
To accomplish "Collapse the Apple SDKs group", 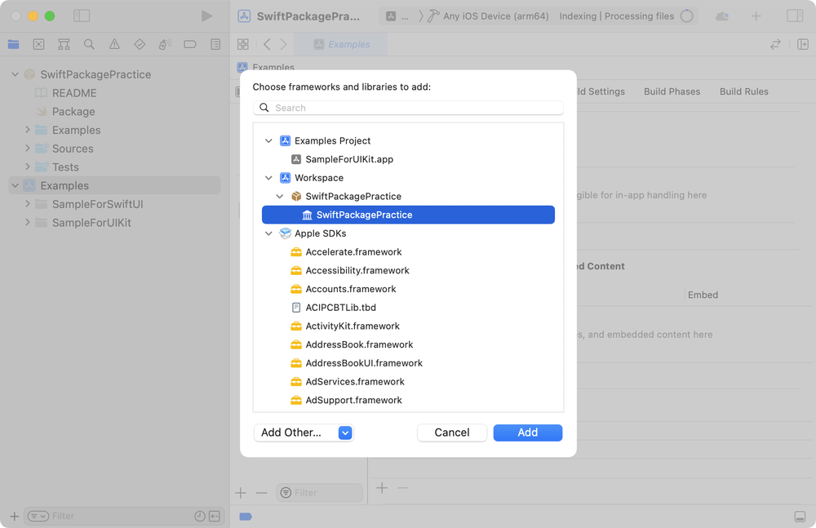I will click(268, 233).
